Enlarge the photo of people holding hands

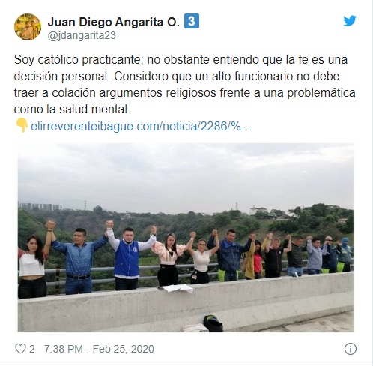point(186,238)
